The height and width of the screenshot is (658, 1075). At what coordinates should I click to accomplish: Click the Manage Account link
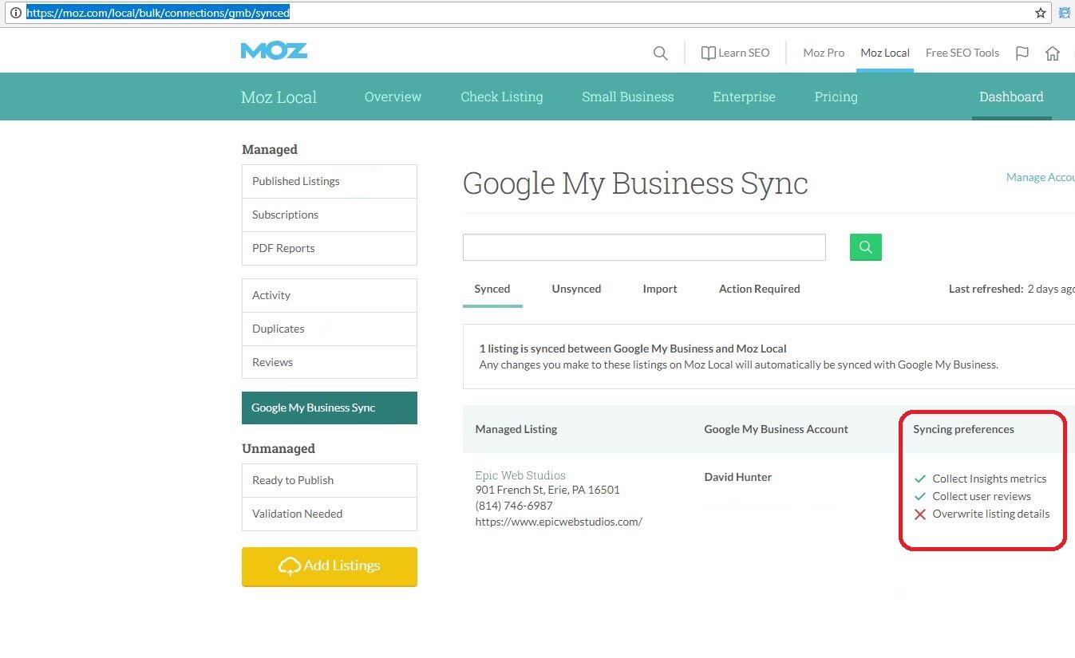tap(1040, 177)
